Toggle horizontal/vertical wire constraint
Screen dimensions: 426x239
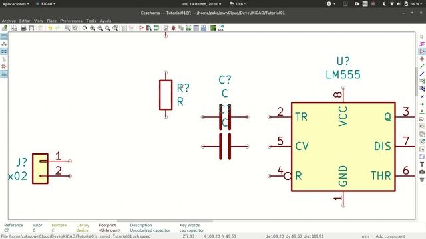[x=4, y=74]
